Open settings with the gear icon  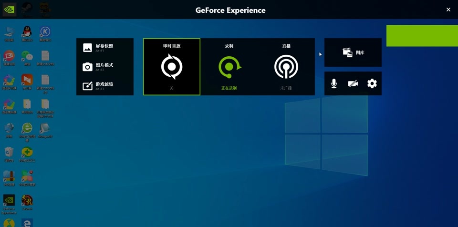click(372, 83)
